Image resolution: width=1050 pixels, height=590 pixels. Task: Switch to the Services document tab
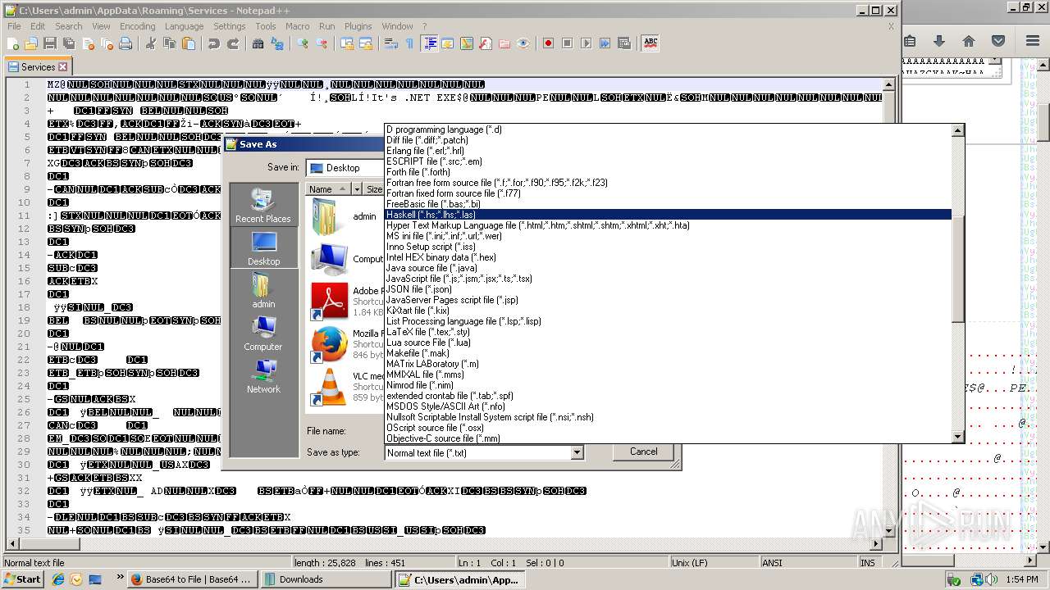(x=38, y=66)
